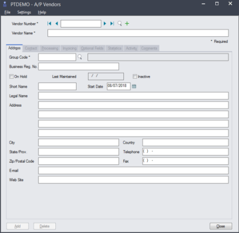The height and width of the screenshot is (233, 239).
Task: Click the Last Maintained date box
Action: 106,77
